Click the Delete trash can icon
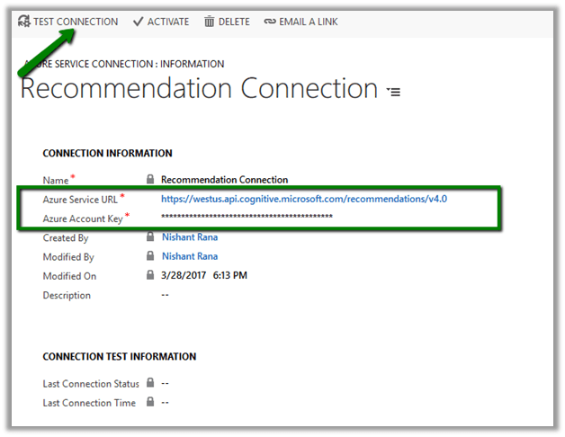Viewport: 565px width, 437px height. click(210, 22)
